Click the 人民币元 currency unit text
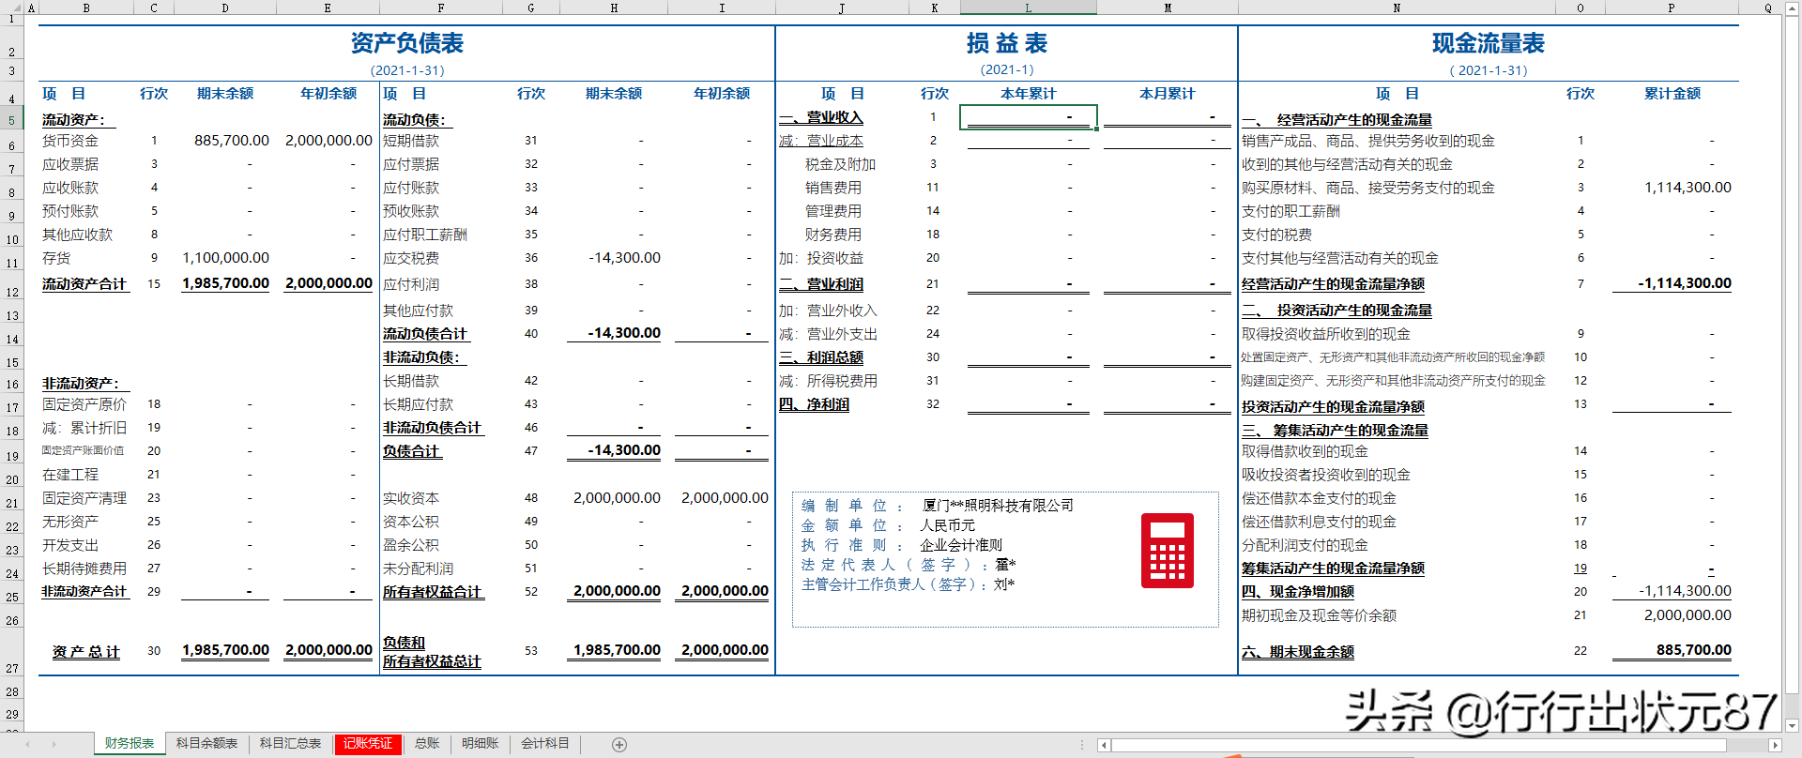The image size is (1802, 758). (x=948, y=525)
